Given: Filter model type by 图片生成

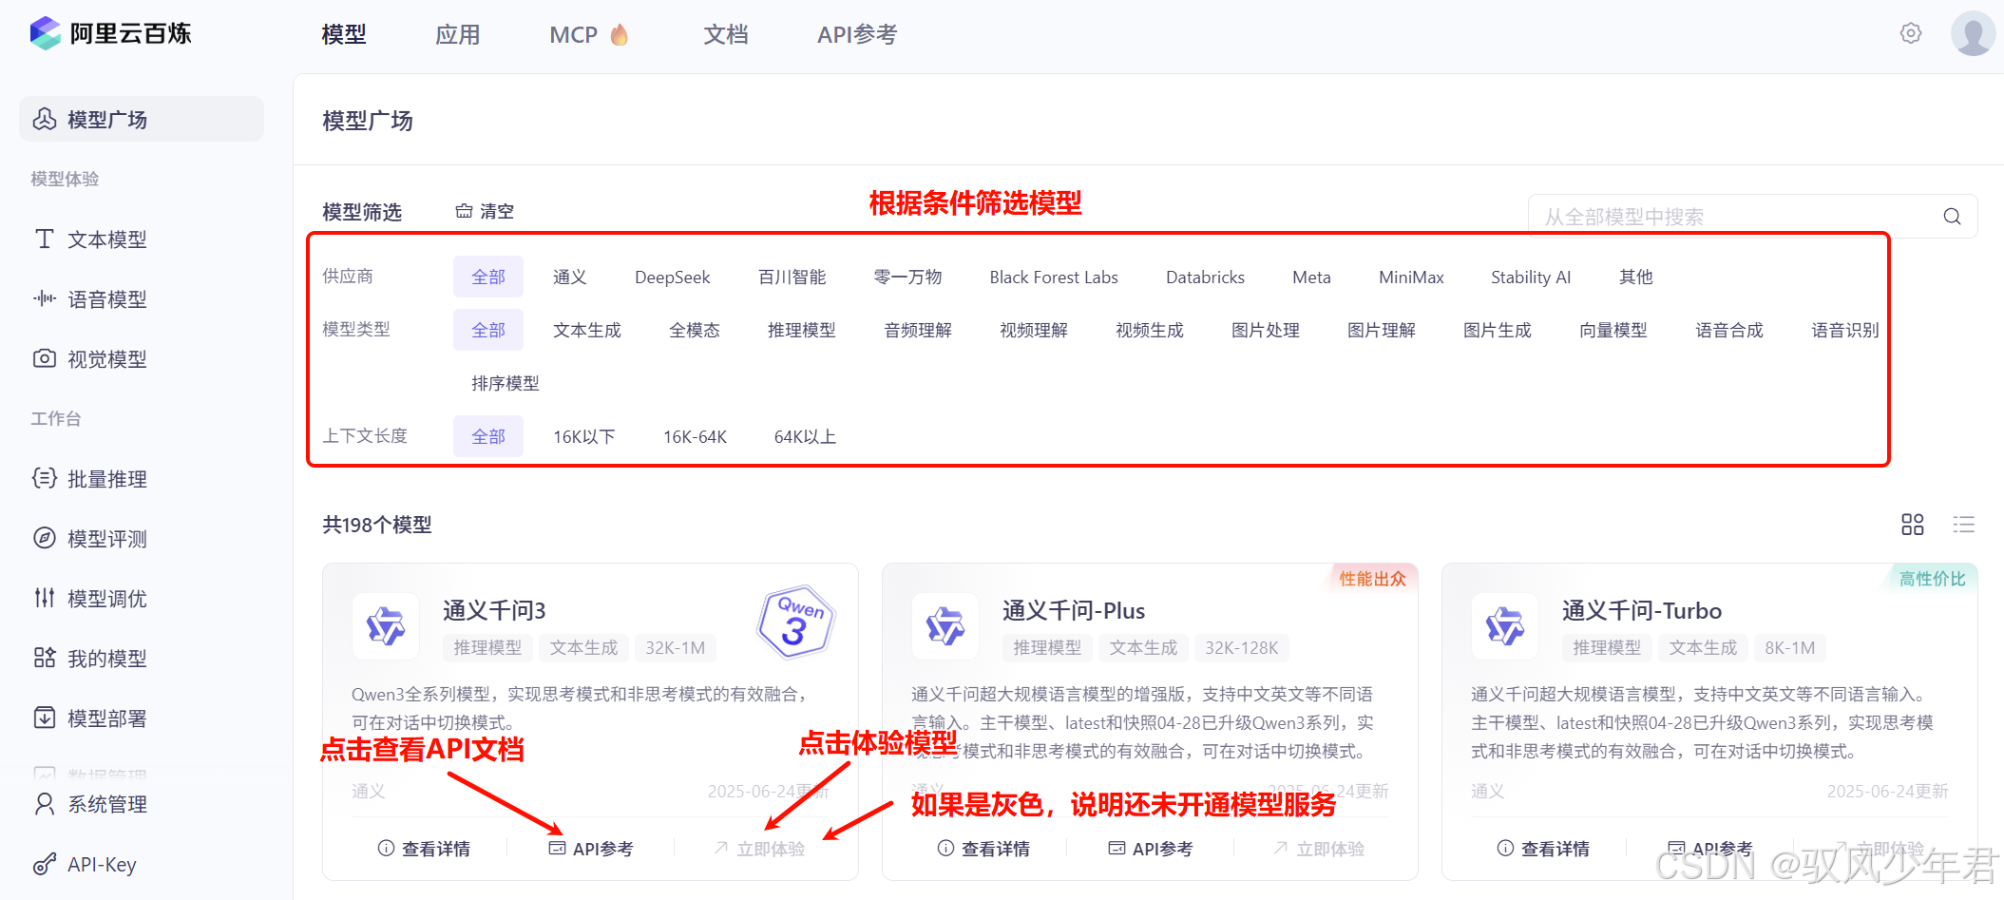Looking at the screenshot, I should pyautogui.click(x=1498, y=330).
